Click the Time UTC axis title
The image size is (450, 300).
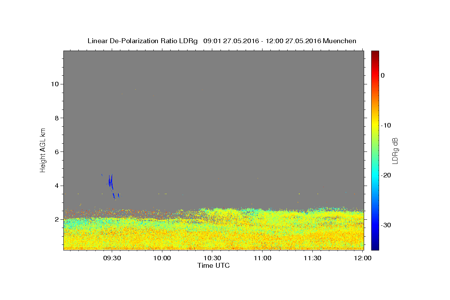(213, 265)
